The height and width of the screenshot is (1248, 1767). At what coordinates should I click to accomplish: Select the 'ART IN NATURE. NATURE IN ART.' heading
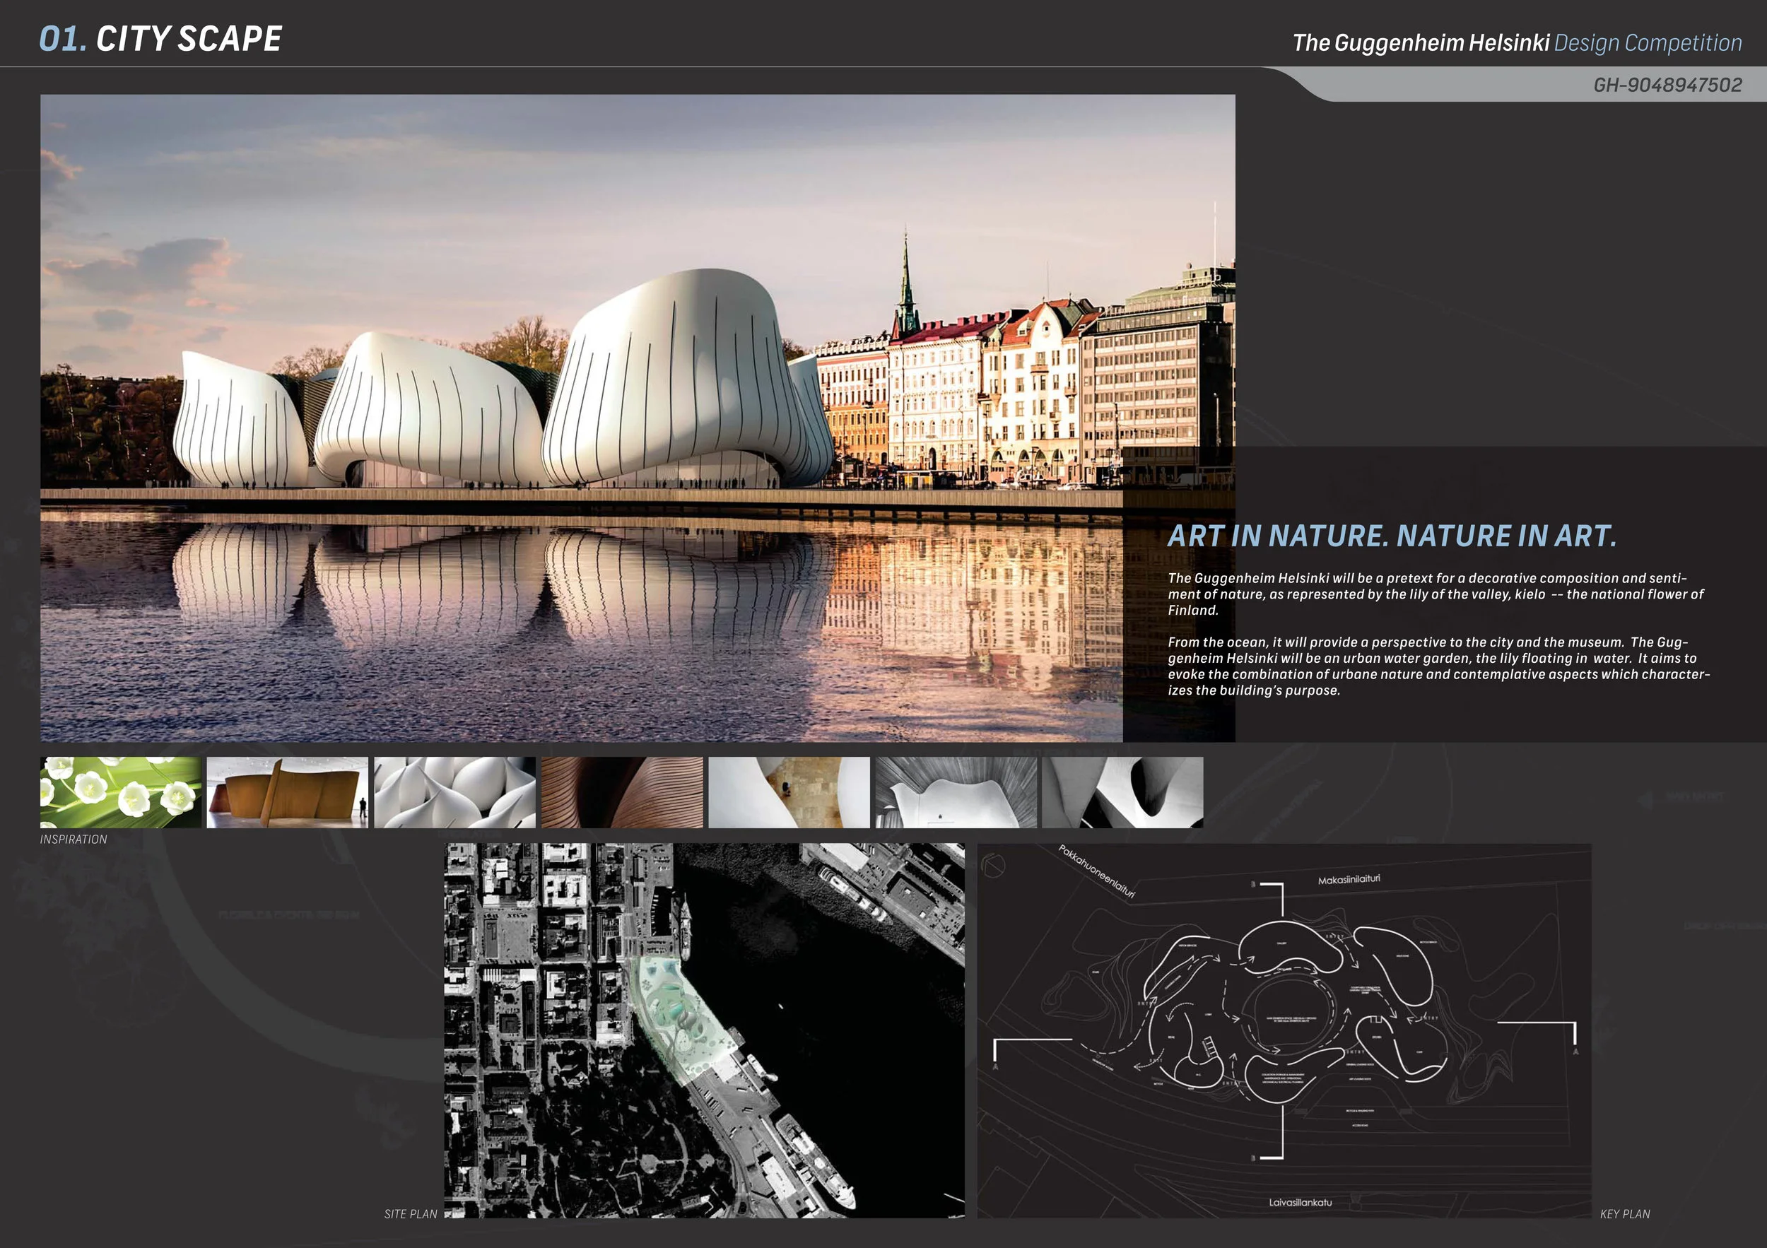pyautogui.click(x=1392, y=536)
